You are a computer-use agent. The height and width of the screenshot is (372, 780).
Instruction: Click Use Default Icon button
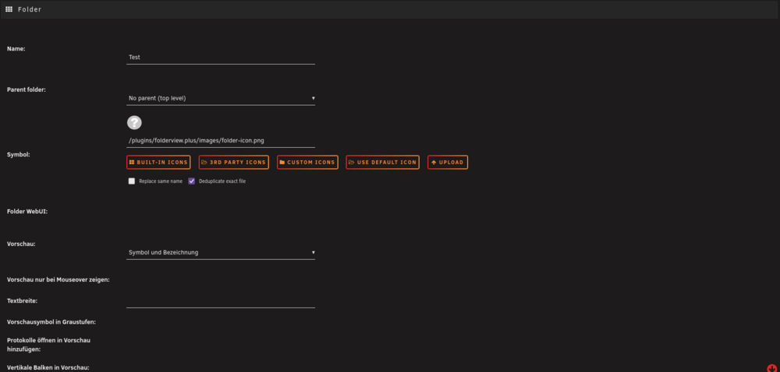(x=382, y=162)
